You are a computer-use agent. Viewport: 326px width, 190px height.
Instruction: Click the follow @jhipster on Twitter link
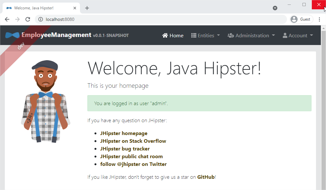133,164
